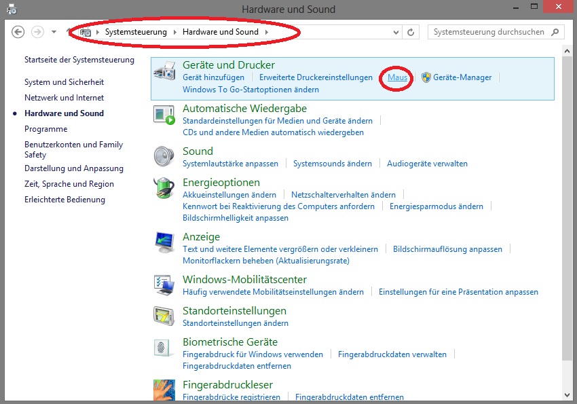The image size is (577, 404).
Task: Click CDs und andere Medien automatisch wiedergeben
Action: 273,132
